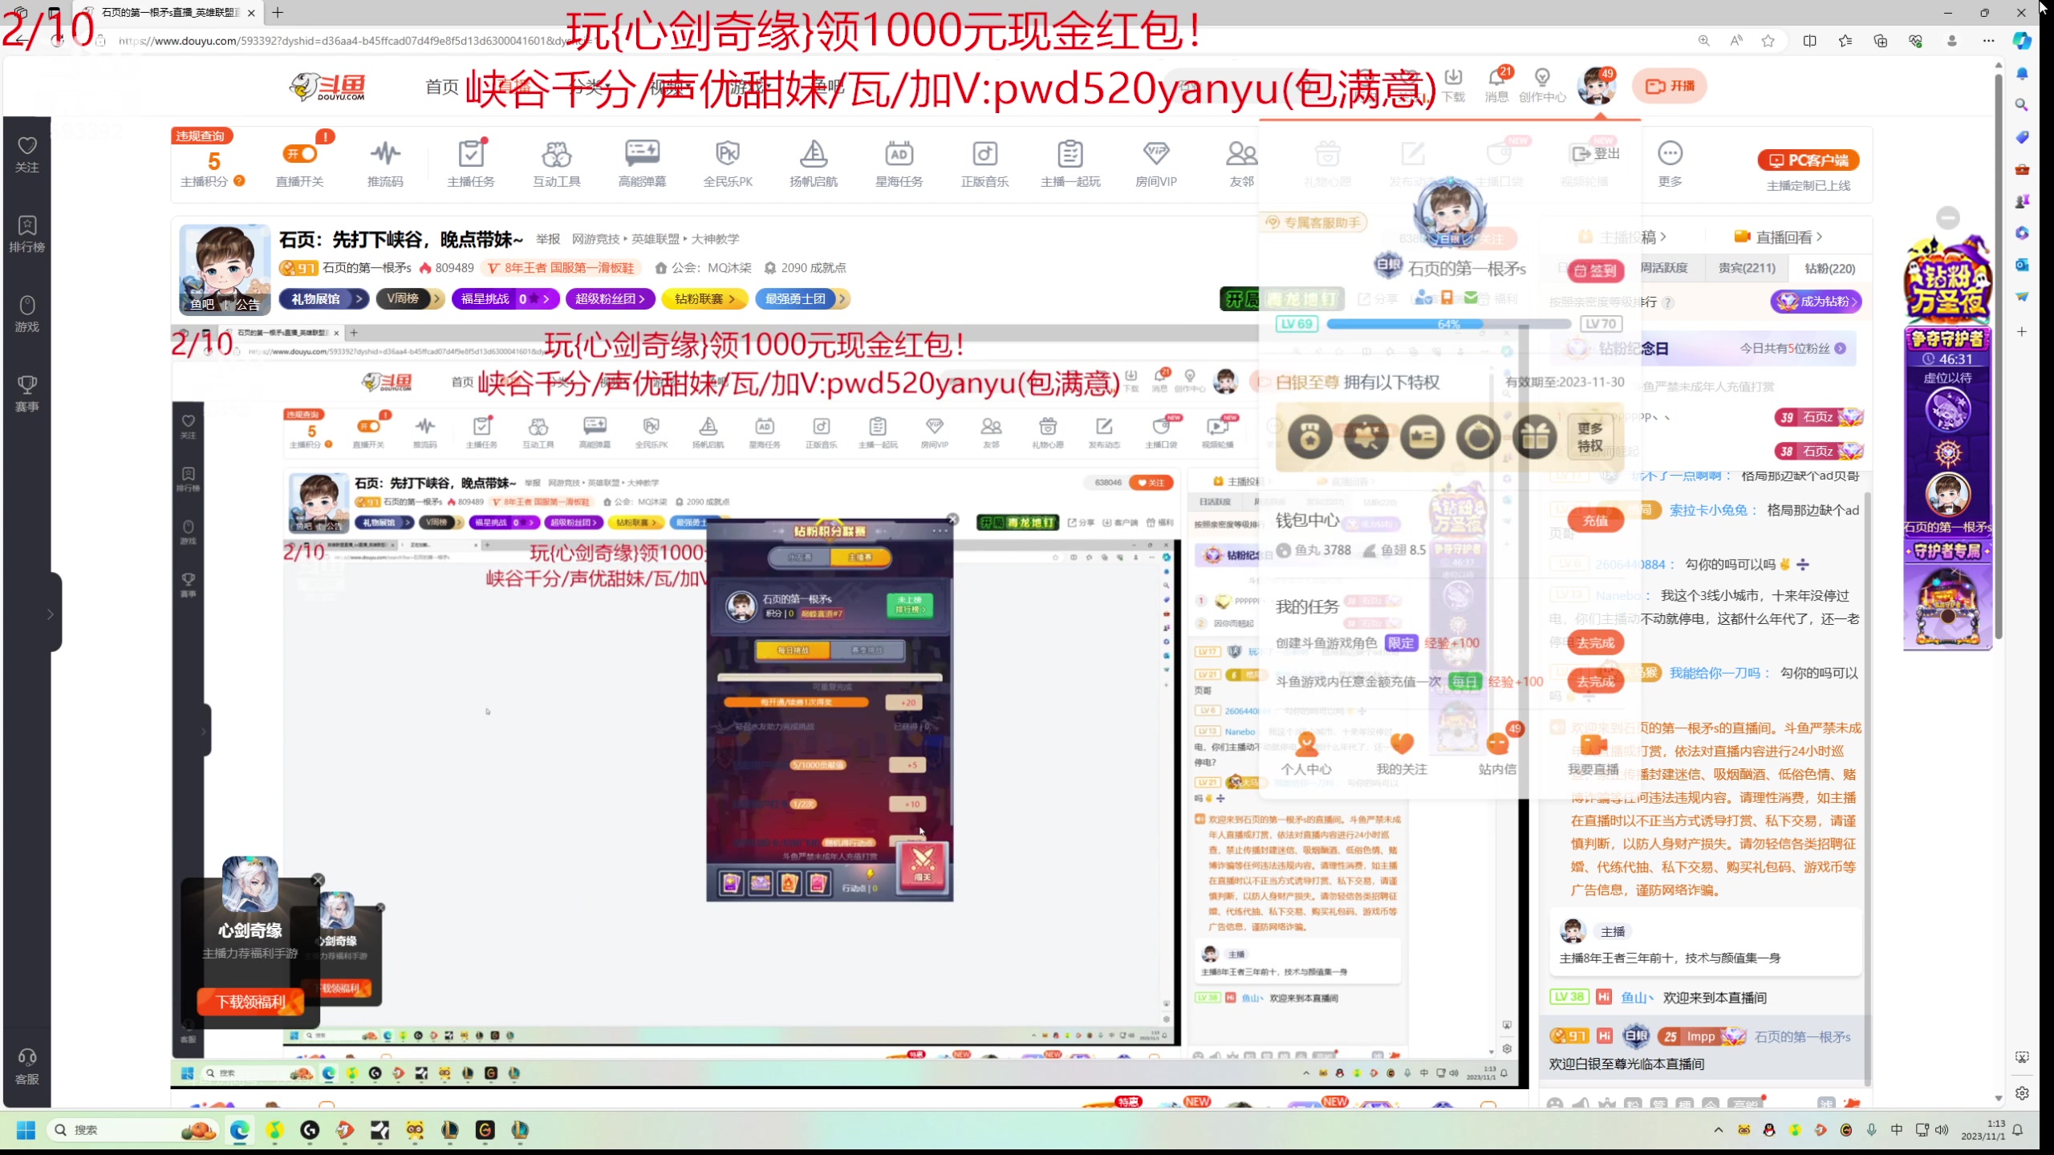Viewport: 2054px width, 1155px height.
Task: Expand 超级粉丝团 badge arrow
Action: 642,299
